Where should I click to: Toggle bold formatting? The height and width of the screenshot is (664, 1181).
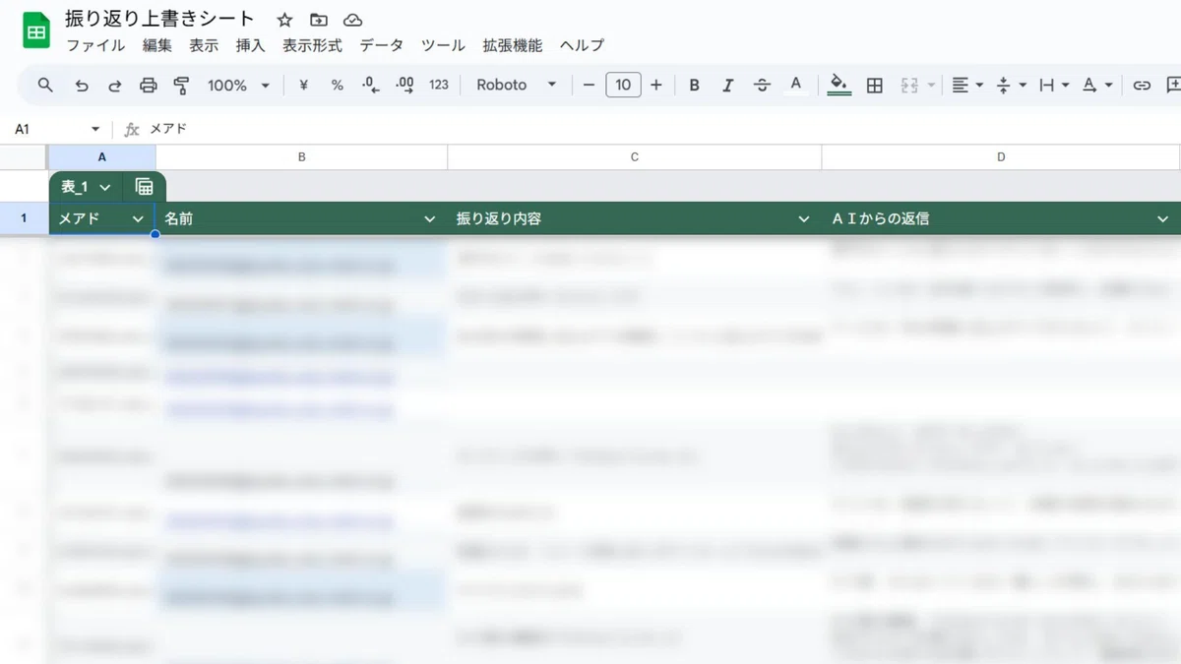[694, 86]
